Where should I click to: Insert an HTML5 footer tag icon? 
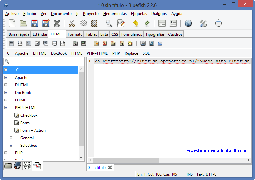63,43
